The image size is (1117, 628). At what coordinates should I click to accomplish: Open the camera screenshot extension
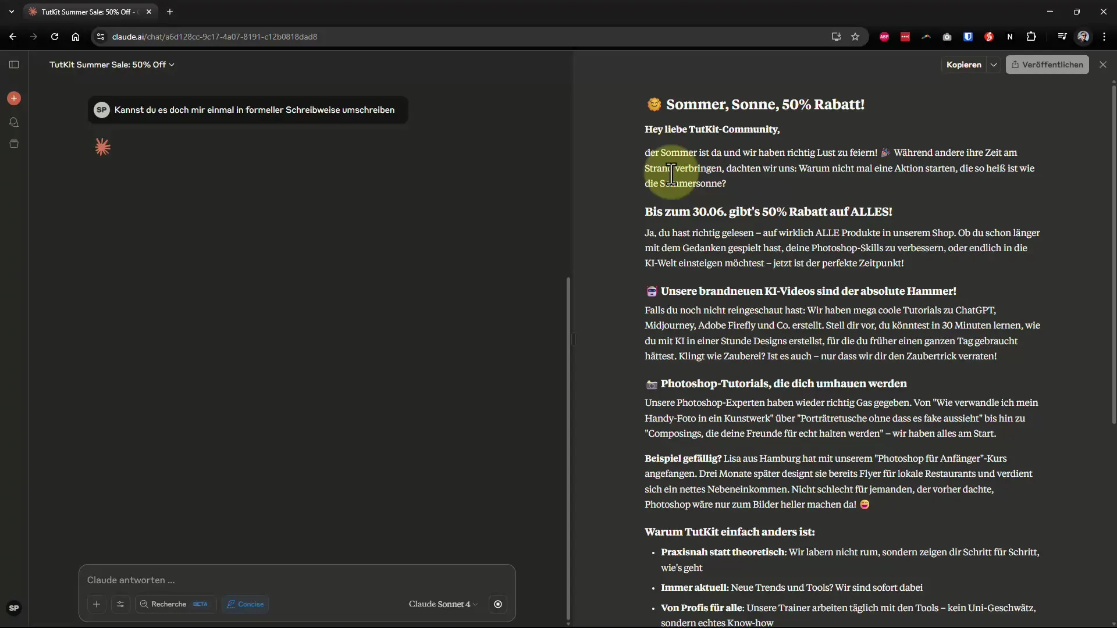(947, 37)
